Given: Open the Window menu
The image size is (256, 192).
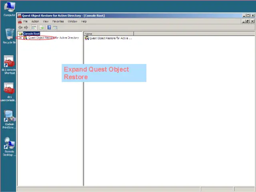Looking at the screenshot, I should (72, 21).
